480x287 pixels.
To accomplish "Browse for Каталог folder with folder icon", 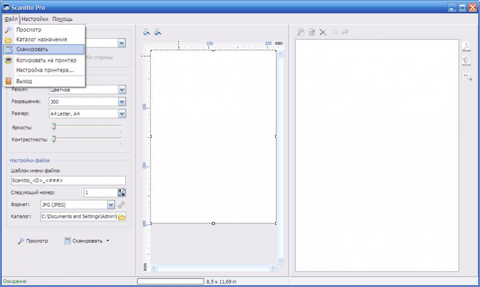I will (x=122, y=217).
